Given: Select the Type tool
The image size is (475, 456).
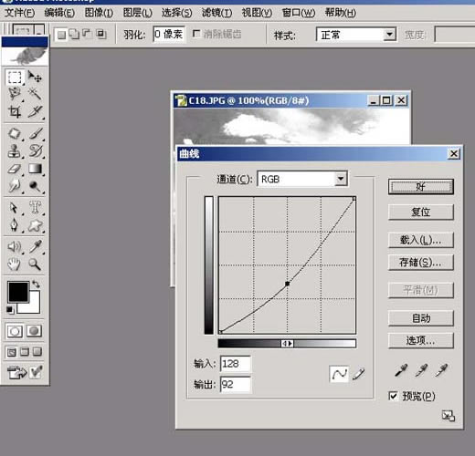Looking at the screenshot, I should pyautogui.click(x=35, y=208).
